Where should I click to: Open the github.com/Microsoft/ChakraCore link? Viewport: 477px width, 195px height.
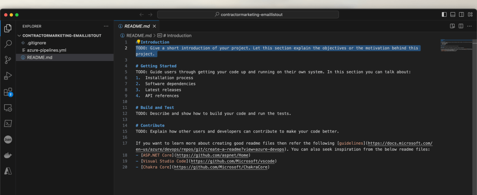tap(221, 167)
